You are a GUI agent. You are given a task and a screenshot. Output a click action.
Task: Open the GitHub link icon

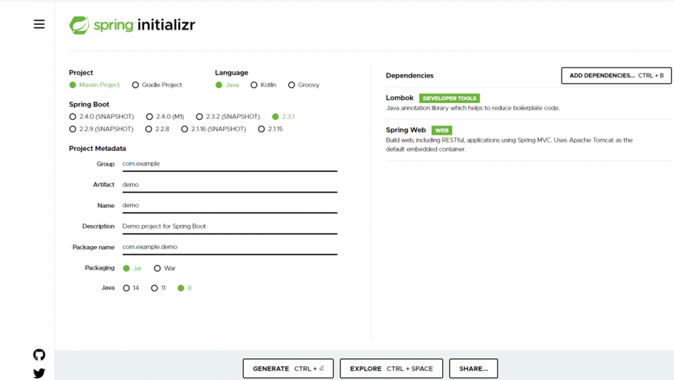tap(39, 354)
